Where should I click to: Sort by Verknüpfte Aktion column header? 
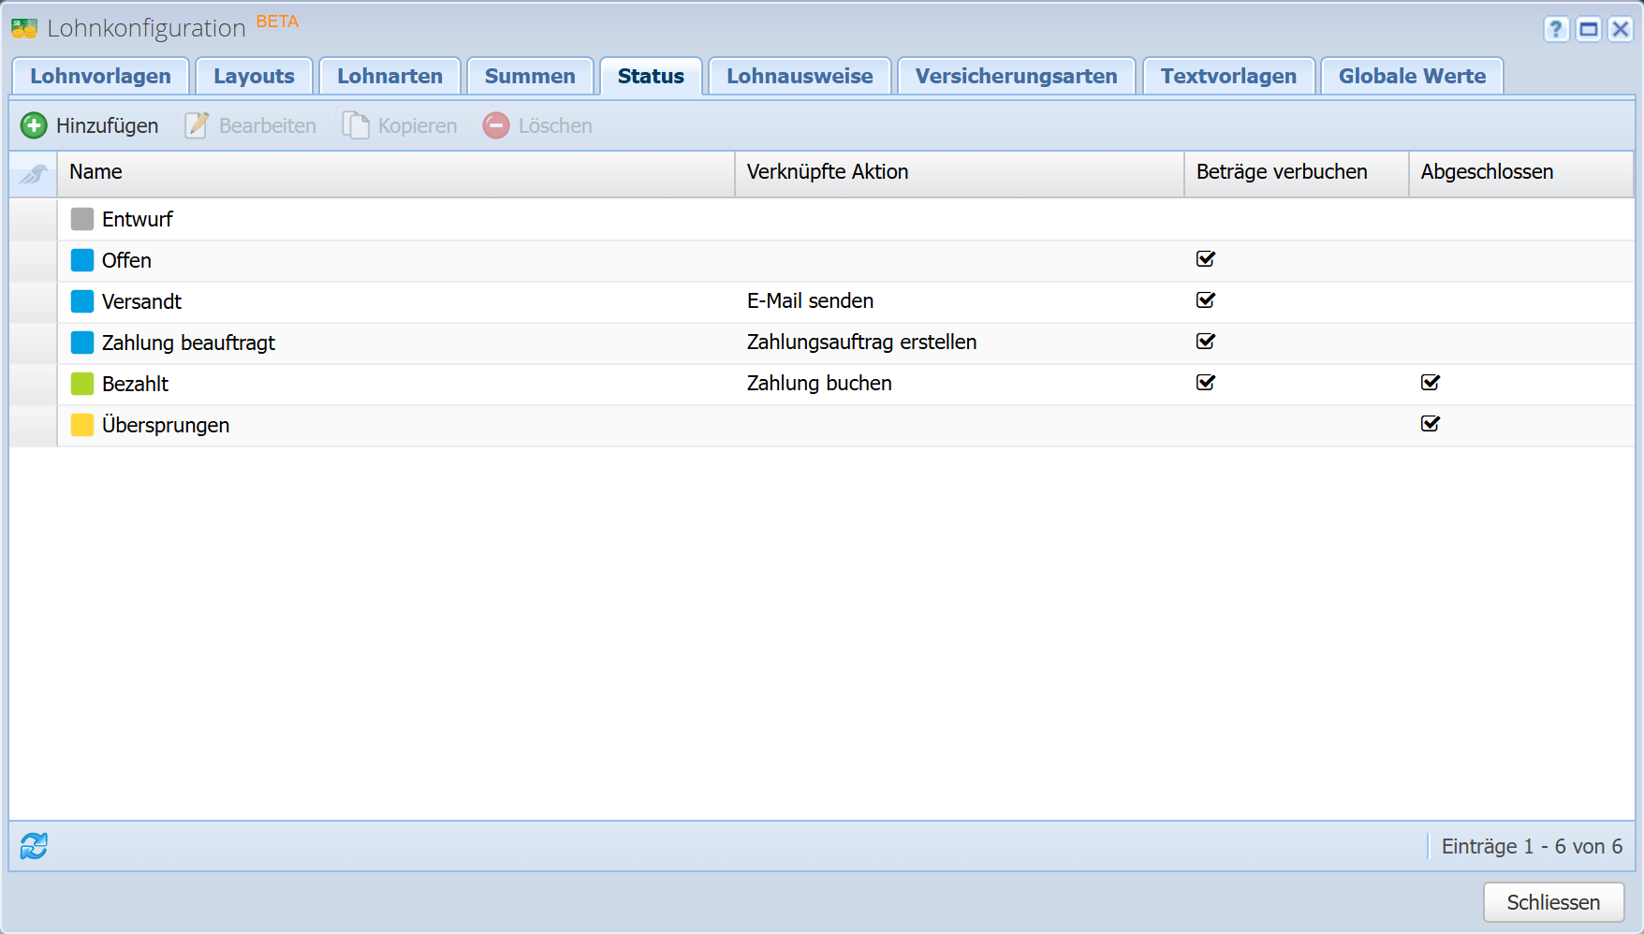coord(959,173)
